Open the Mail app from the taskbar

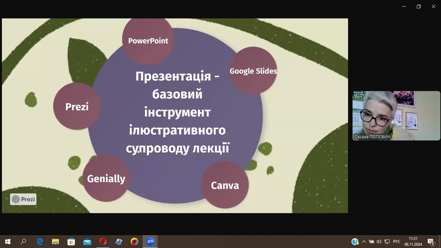87,242
